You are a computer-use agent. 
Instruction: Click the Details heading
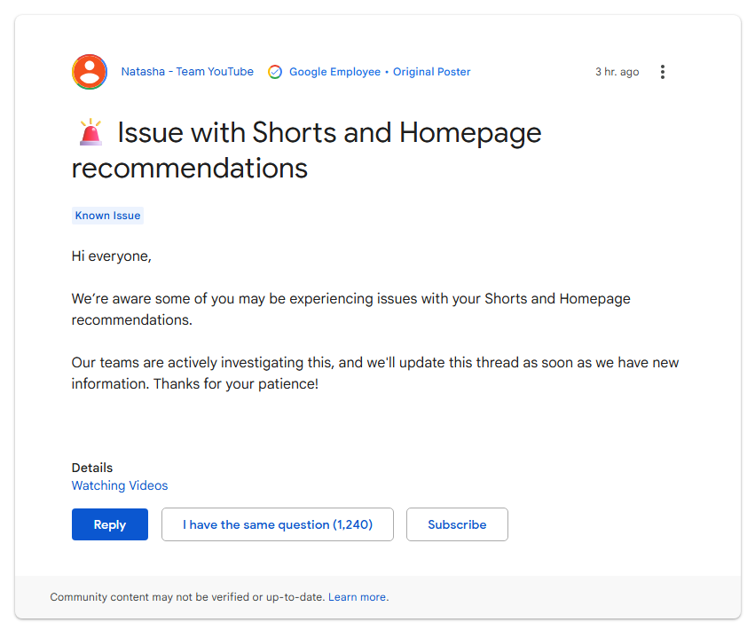click(x=92, y=468)
